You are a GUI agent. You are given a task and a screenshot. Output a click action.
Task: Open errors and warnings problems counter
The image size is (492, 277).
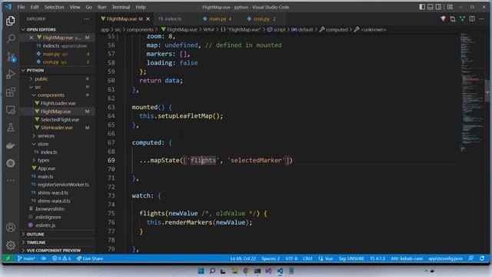click(61, 259)
